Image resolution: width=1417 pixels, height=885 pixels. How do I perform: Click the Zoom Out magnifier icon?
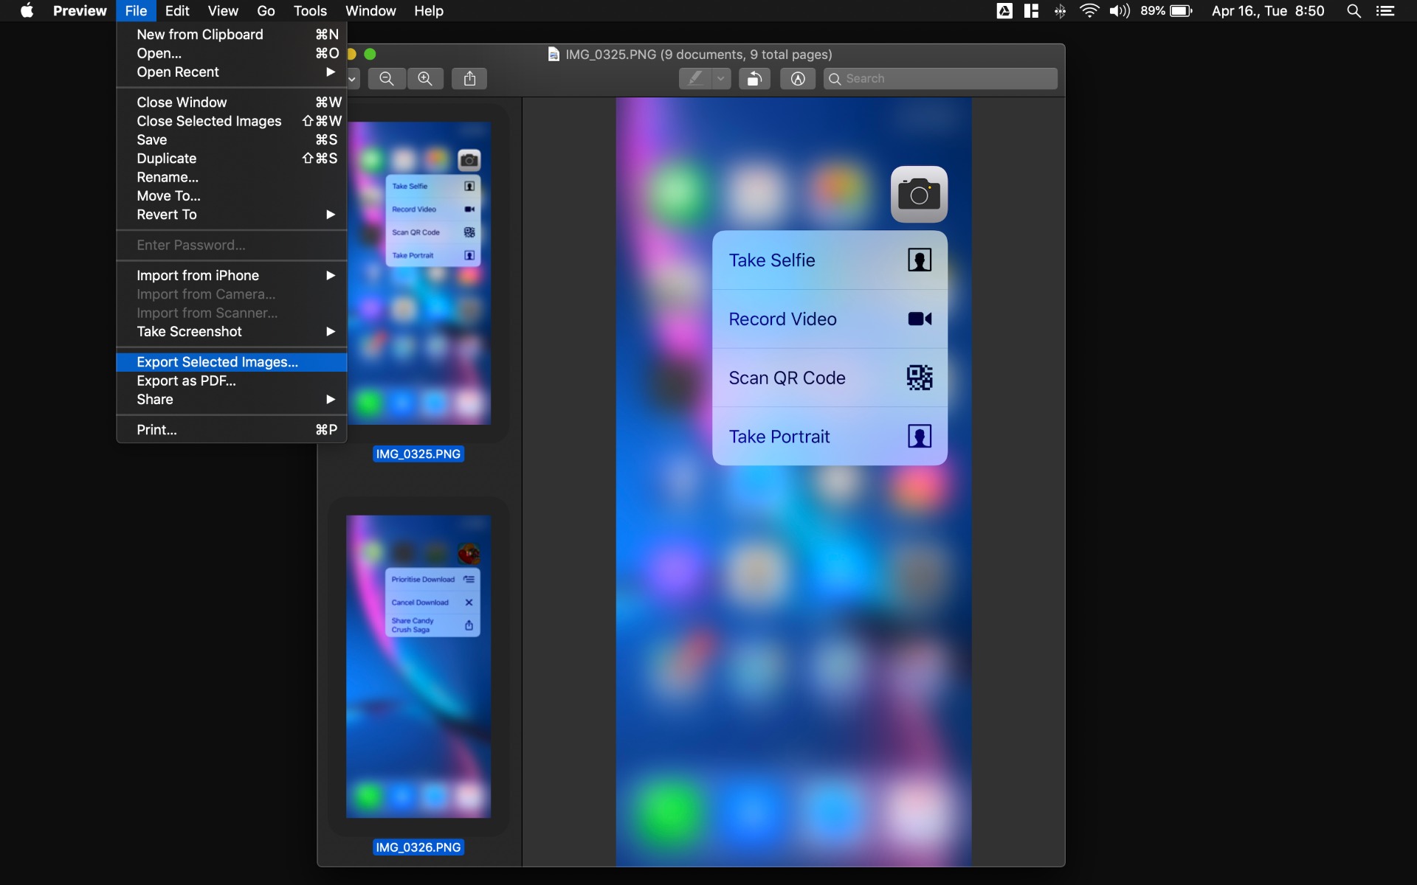(387, 79)
